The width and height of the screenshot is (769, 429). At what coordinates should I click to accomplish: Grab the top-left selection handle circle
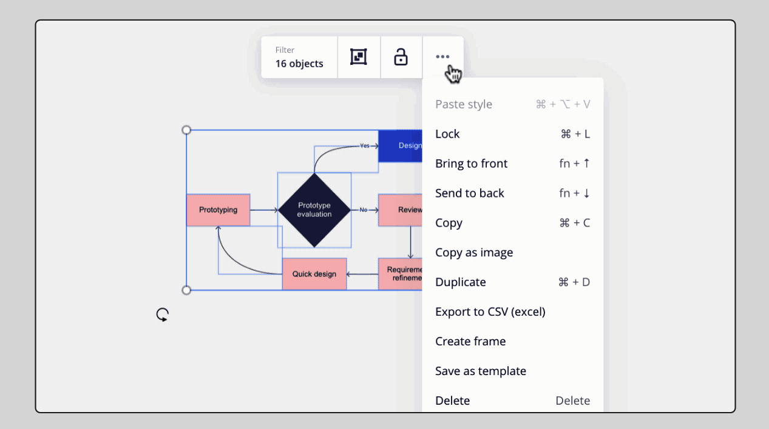(x=186, y=129)
